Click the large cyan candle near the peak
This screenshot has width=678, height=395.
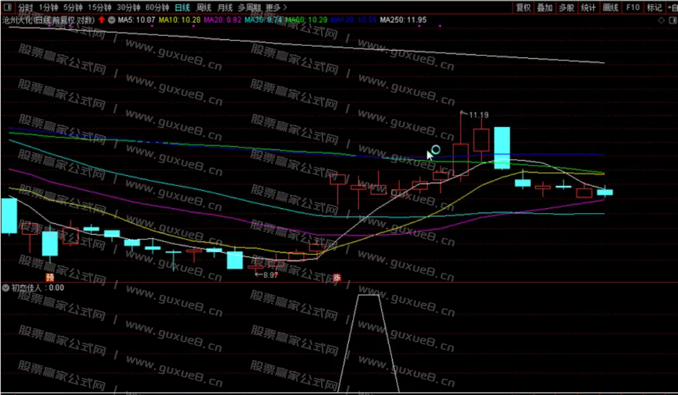[x=501, y=147]
